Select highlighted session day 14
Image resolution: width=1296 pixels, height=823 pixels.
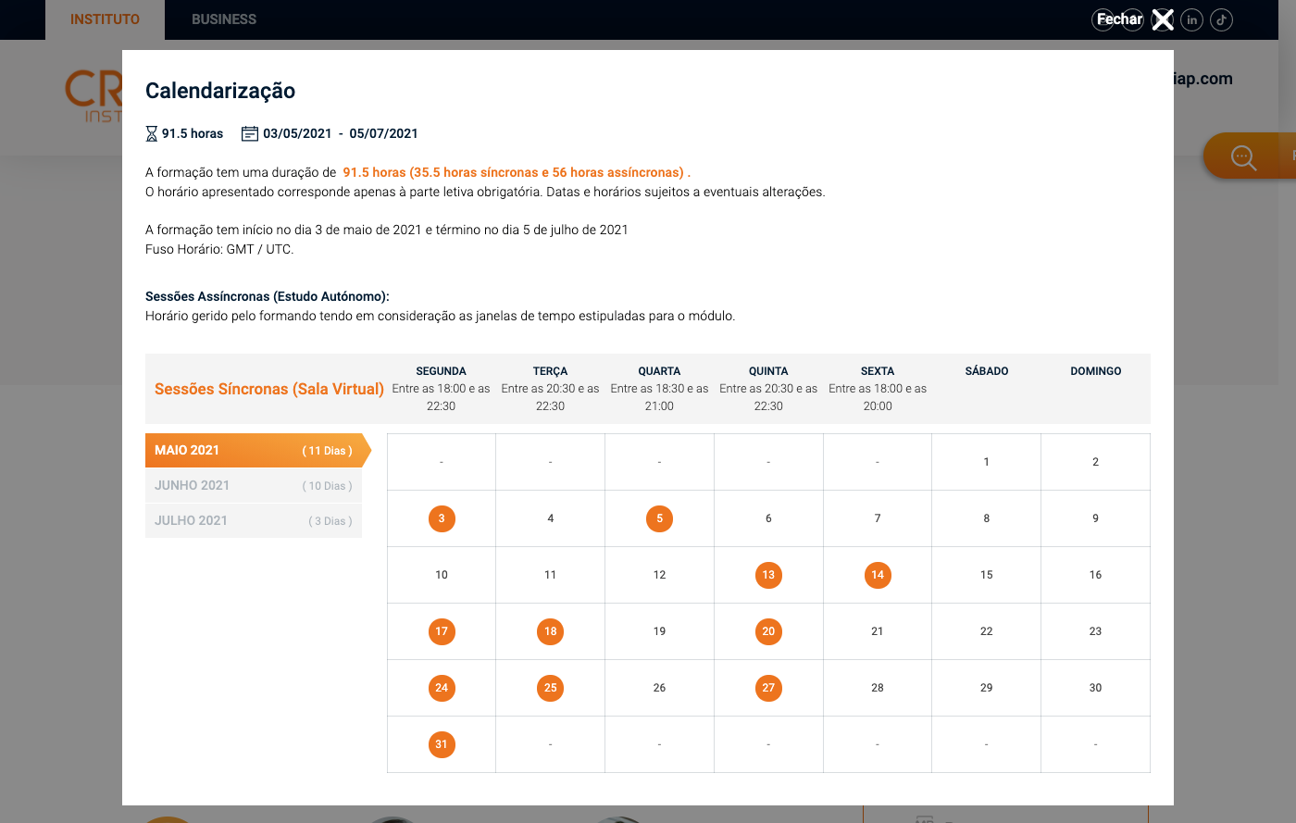pos(878,575)
